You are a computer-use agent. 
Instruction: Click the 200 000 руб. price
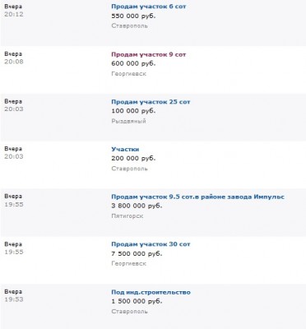pyautogui.click(x=133, y=158)
